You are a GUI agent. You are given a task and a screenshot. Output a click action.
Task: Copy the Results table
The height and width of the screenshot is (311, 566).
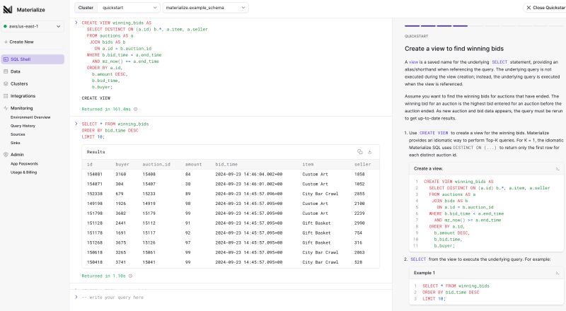click(359, 152)
